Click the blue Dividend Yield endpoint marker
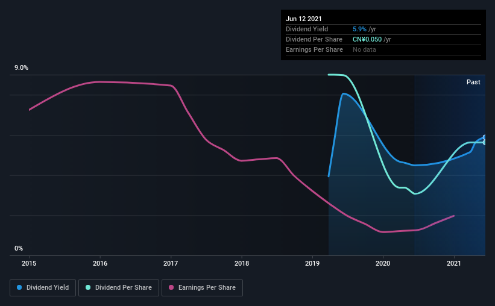This screenshot has height=306, width=495. [485, 137]
